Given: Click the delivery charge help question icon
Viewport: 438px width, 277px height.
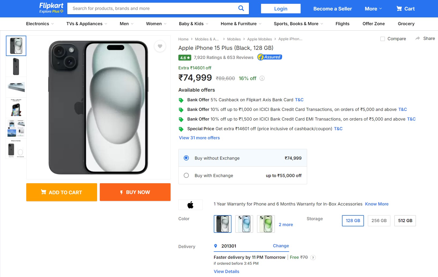Looking at the screenshot, I should pyautogui.click(x=313, y=258).
